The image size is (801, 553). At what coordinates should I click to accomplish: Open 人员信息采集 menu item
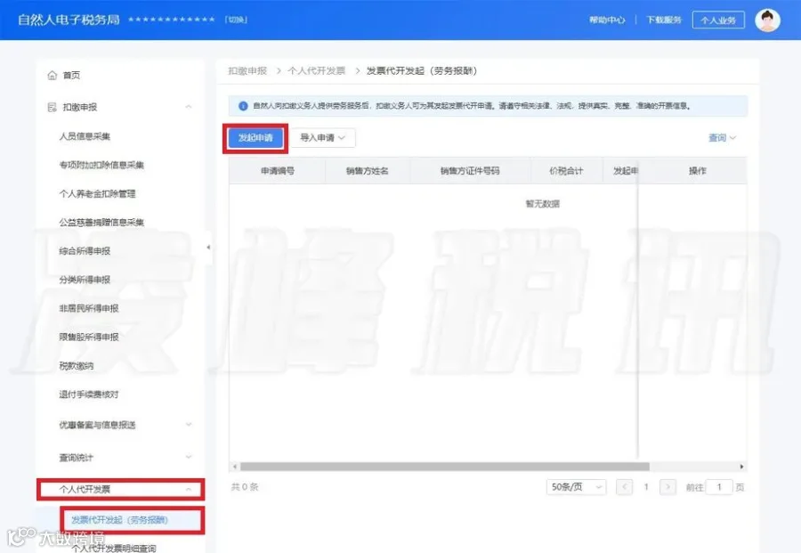click(x=85, y=136)
